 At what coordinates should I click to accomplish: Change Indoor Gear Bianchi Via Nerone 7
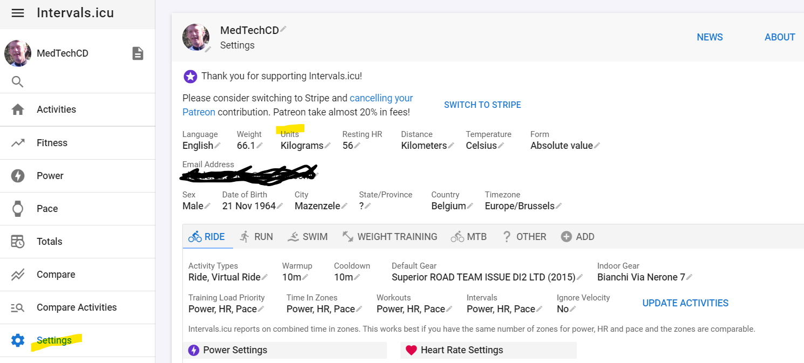(x=645, y=277)
